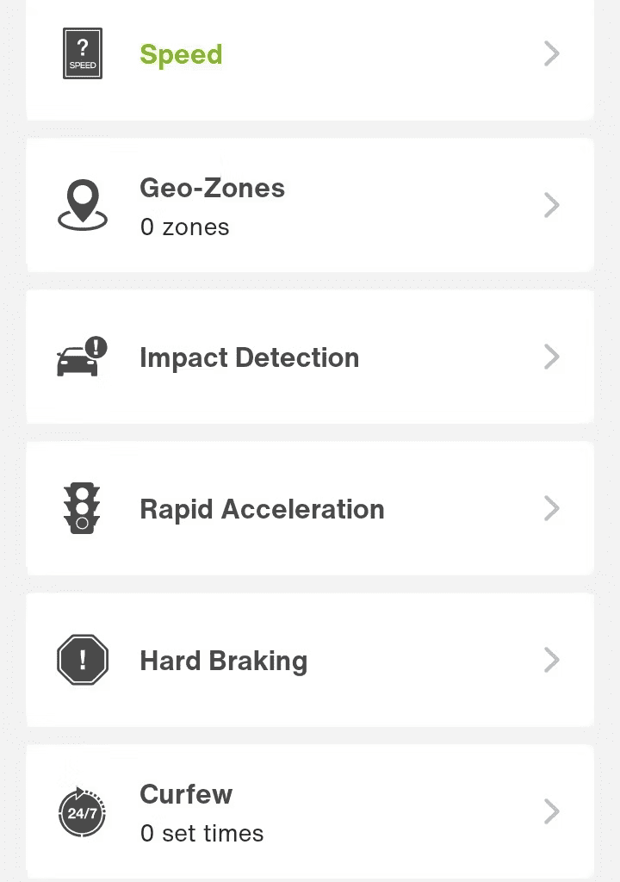Click the "0 set times" subtitle

(x=202, y=834)
